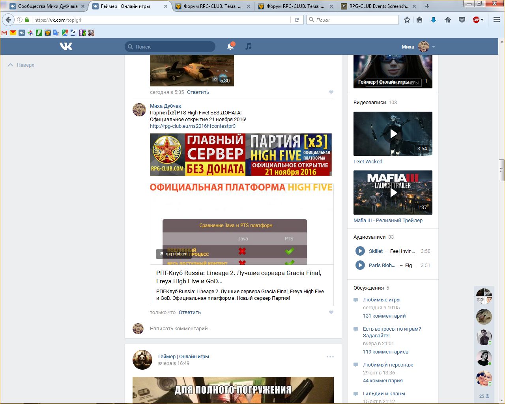Switch to the RPG-CLUB Events Screenshots tab
Viewport: 505px width, 404px height.
[x=379, y=6]
